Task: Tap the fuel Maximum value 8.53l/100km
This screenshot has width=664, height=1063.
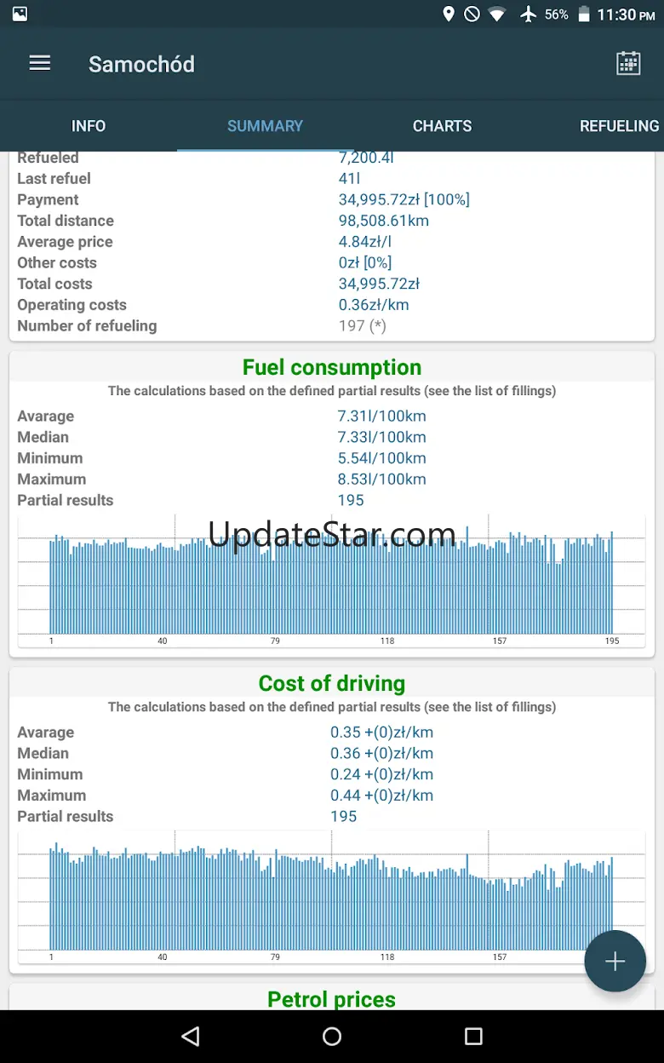Action: (x=381, y=479)
